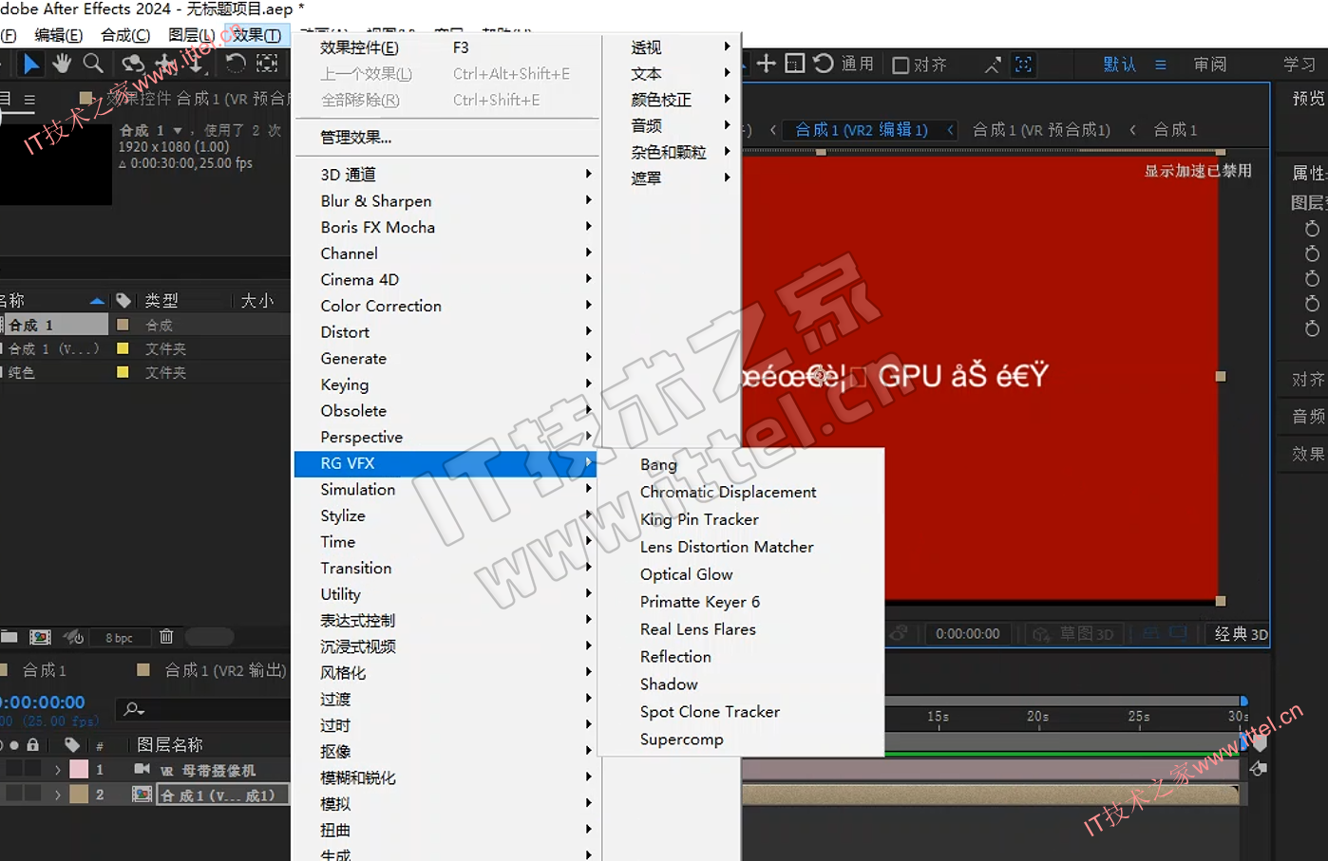This screenshot has height=861, width=1328.
Task: Open the 编辑(E) menu
Action: (58, 35)
